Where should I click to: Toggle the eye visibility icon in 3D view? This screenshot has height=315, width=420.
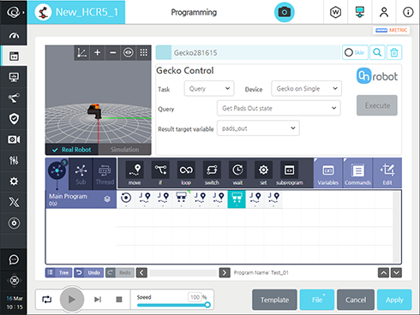click(129, 53)
